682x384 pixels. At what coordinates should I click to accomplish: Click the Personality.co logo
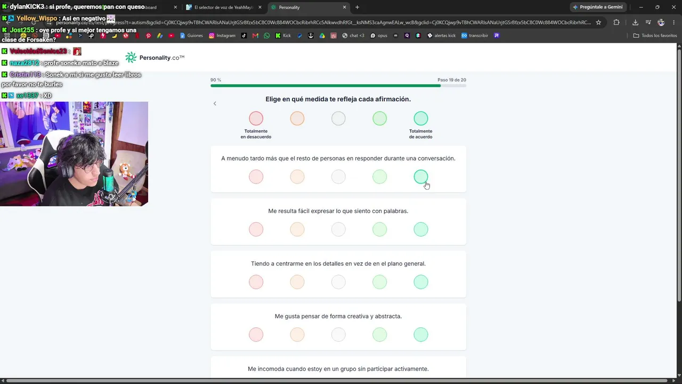point(155,58)
